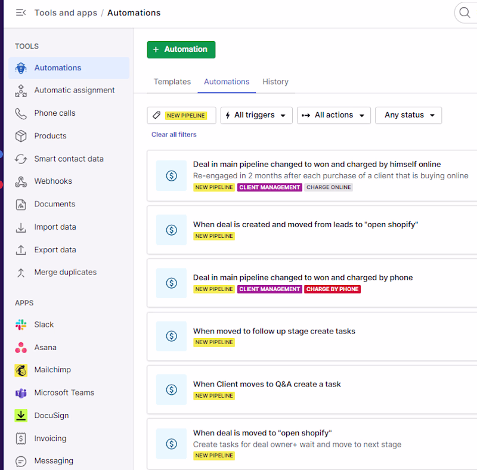
Task: Open Smart contact data tool
Action: point(69,159)
